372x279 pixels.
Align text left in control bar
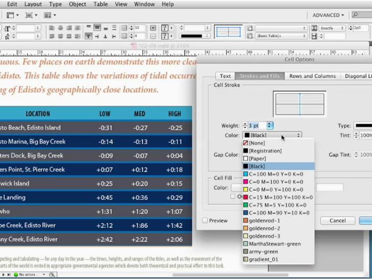click(52, 28)
